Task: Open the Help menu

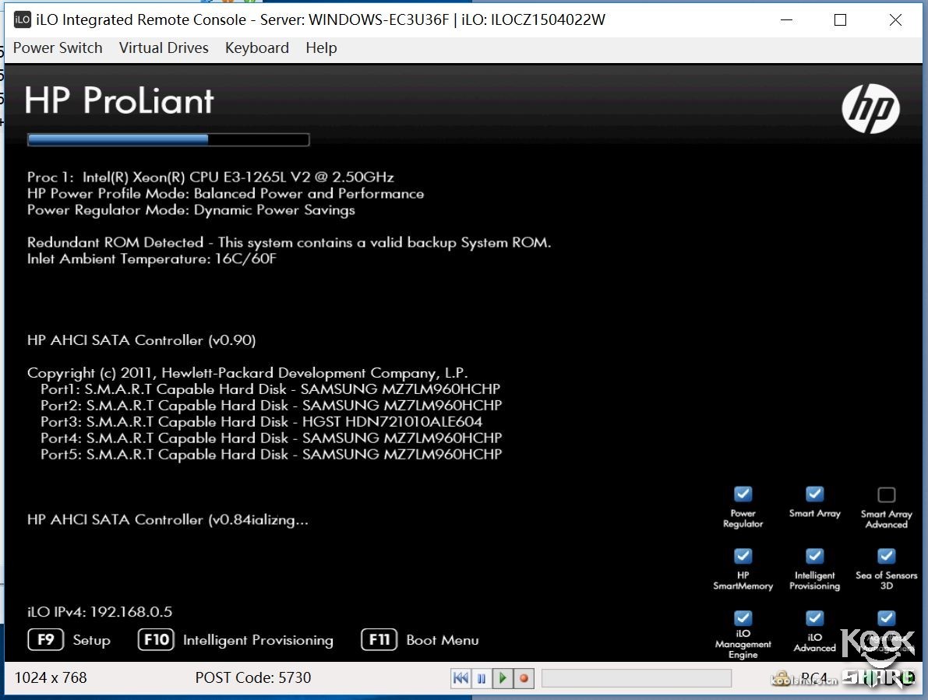Action: [x=321, y=48]
